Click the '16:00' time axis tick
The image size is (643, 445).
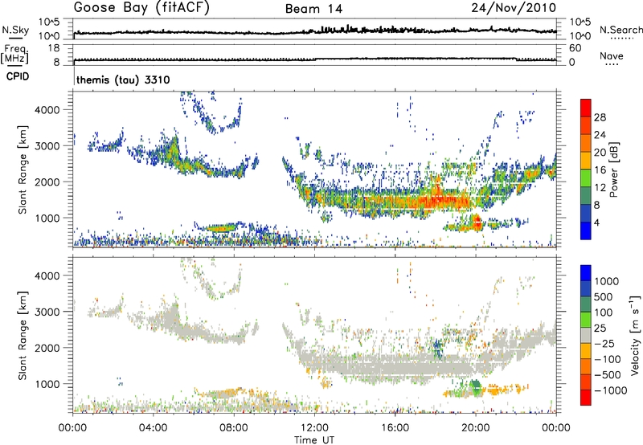pos(395,428)
